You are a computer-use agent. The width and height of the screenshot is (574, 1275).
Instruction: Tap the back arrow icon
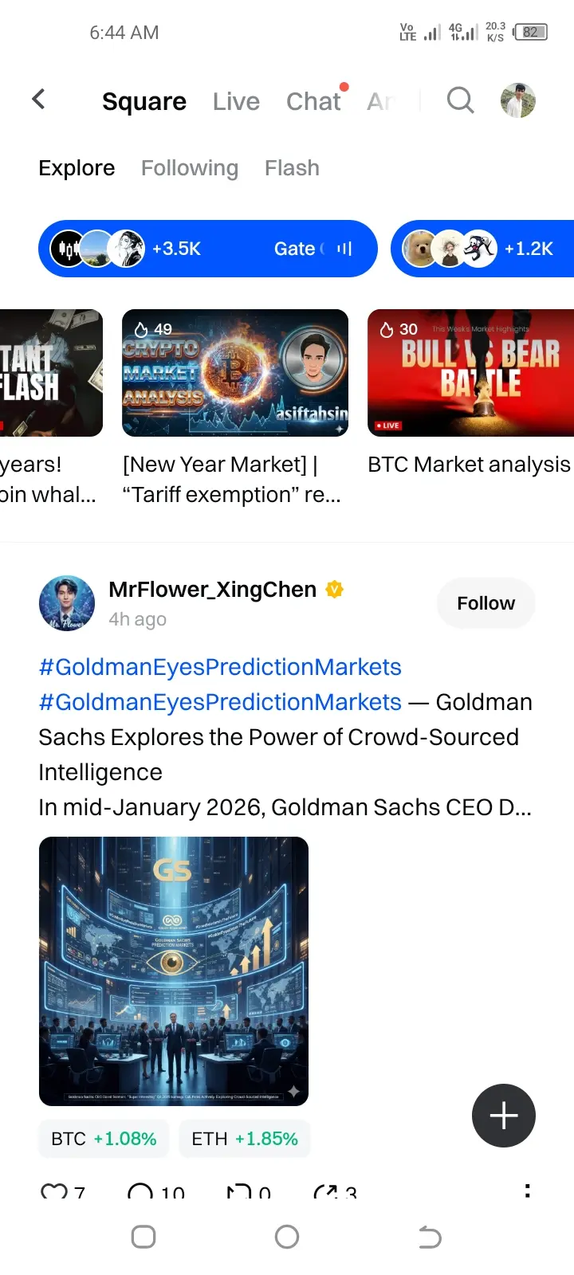pos(38,100)
